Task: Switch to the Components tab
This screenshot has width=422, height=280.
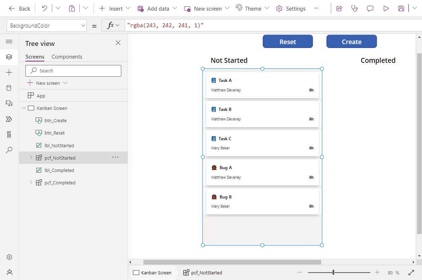Action: pyautogui.click(x=67, y=56)
